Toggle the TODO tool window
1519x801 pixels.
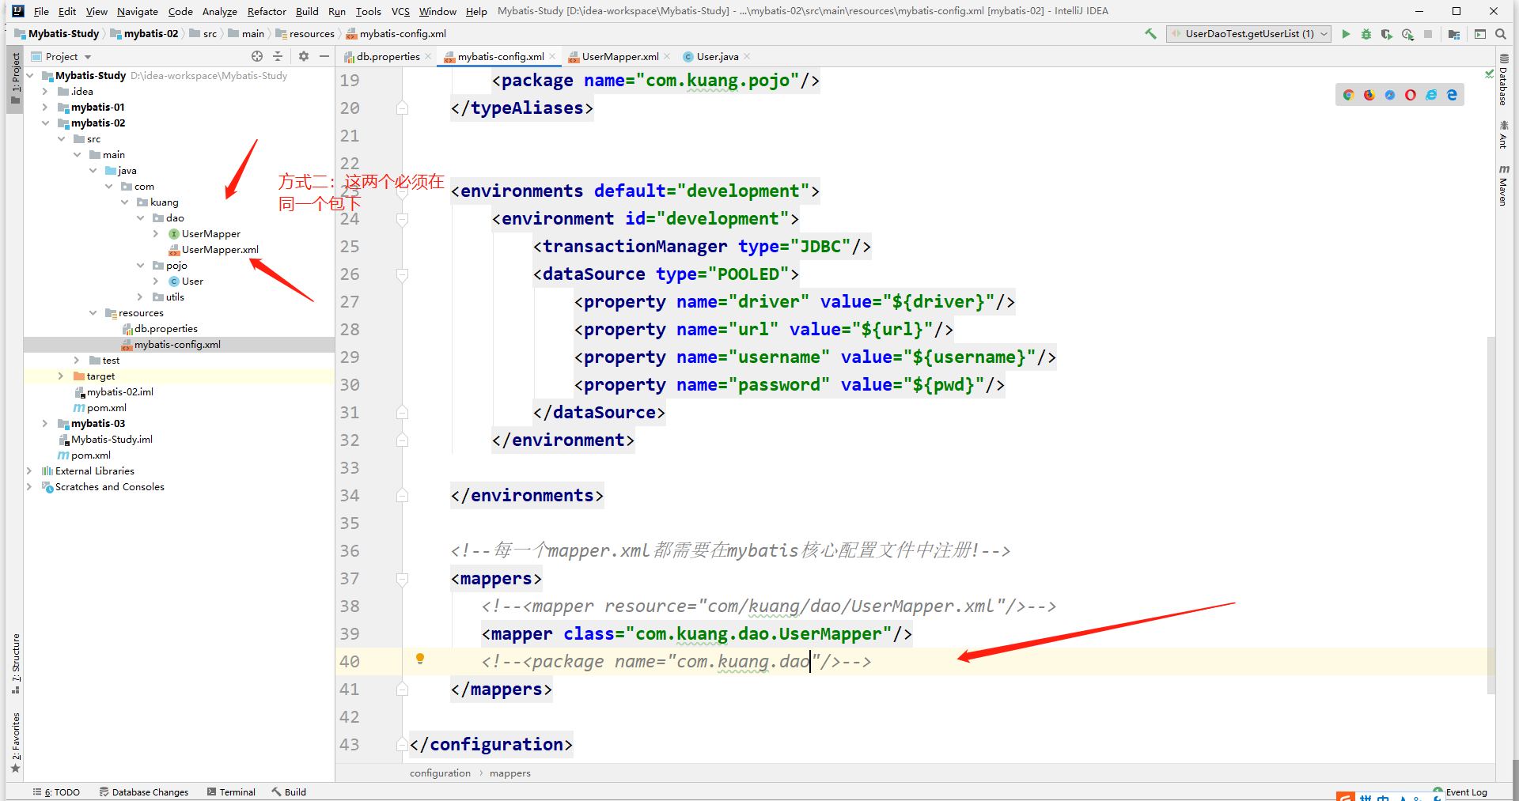pos(57,792)
